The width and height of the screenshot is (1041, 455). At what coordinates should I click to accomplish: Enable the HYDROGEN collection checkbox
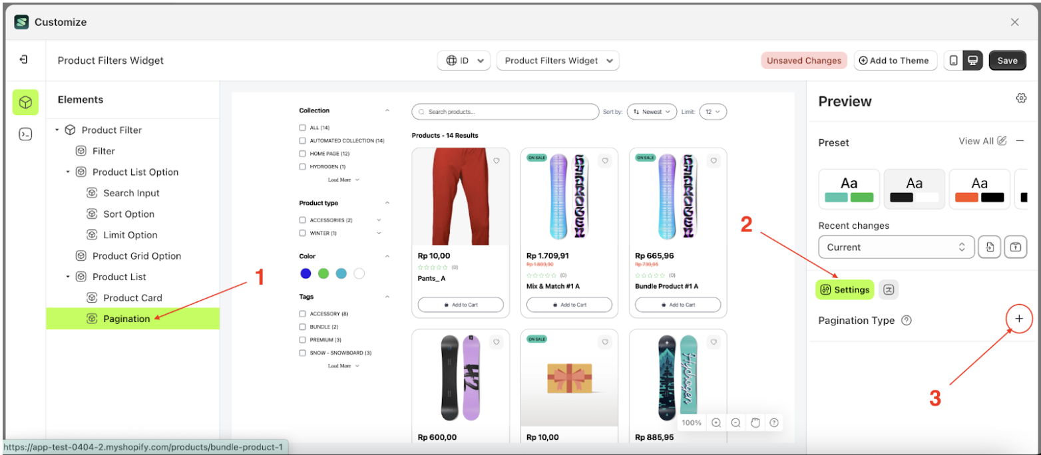(x=302, y=166)
